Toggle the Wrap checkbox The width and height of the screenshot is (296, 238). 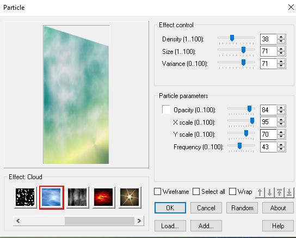pos(232,192)
